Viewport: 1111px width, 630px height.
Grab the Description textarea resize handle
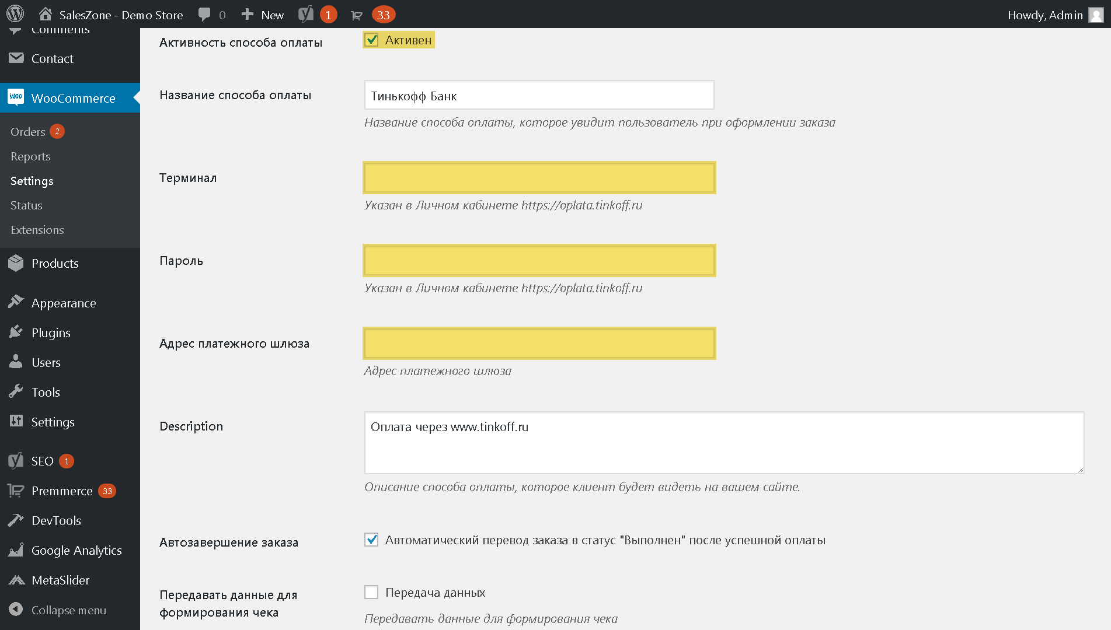(x=1080, y=470)
